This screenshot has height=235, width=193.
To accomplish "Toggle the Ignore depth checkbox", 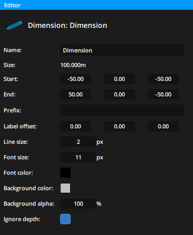I will [x=66, y=219].
